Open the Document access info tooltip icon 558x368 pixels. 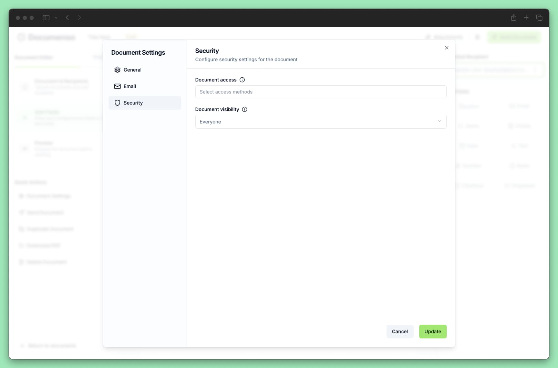(x=242, y=80)
